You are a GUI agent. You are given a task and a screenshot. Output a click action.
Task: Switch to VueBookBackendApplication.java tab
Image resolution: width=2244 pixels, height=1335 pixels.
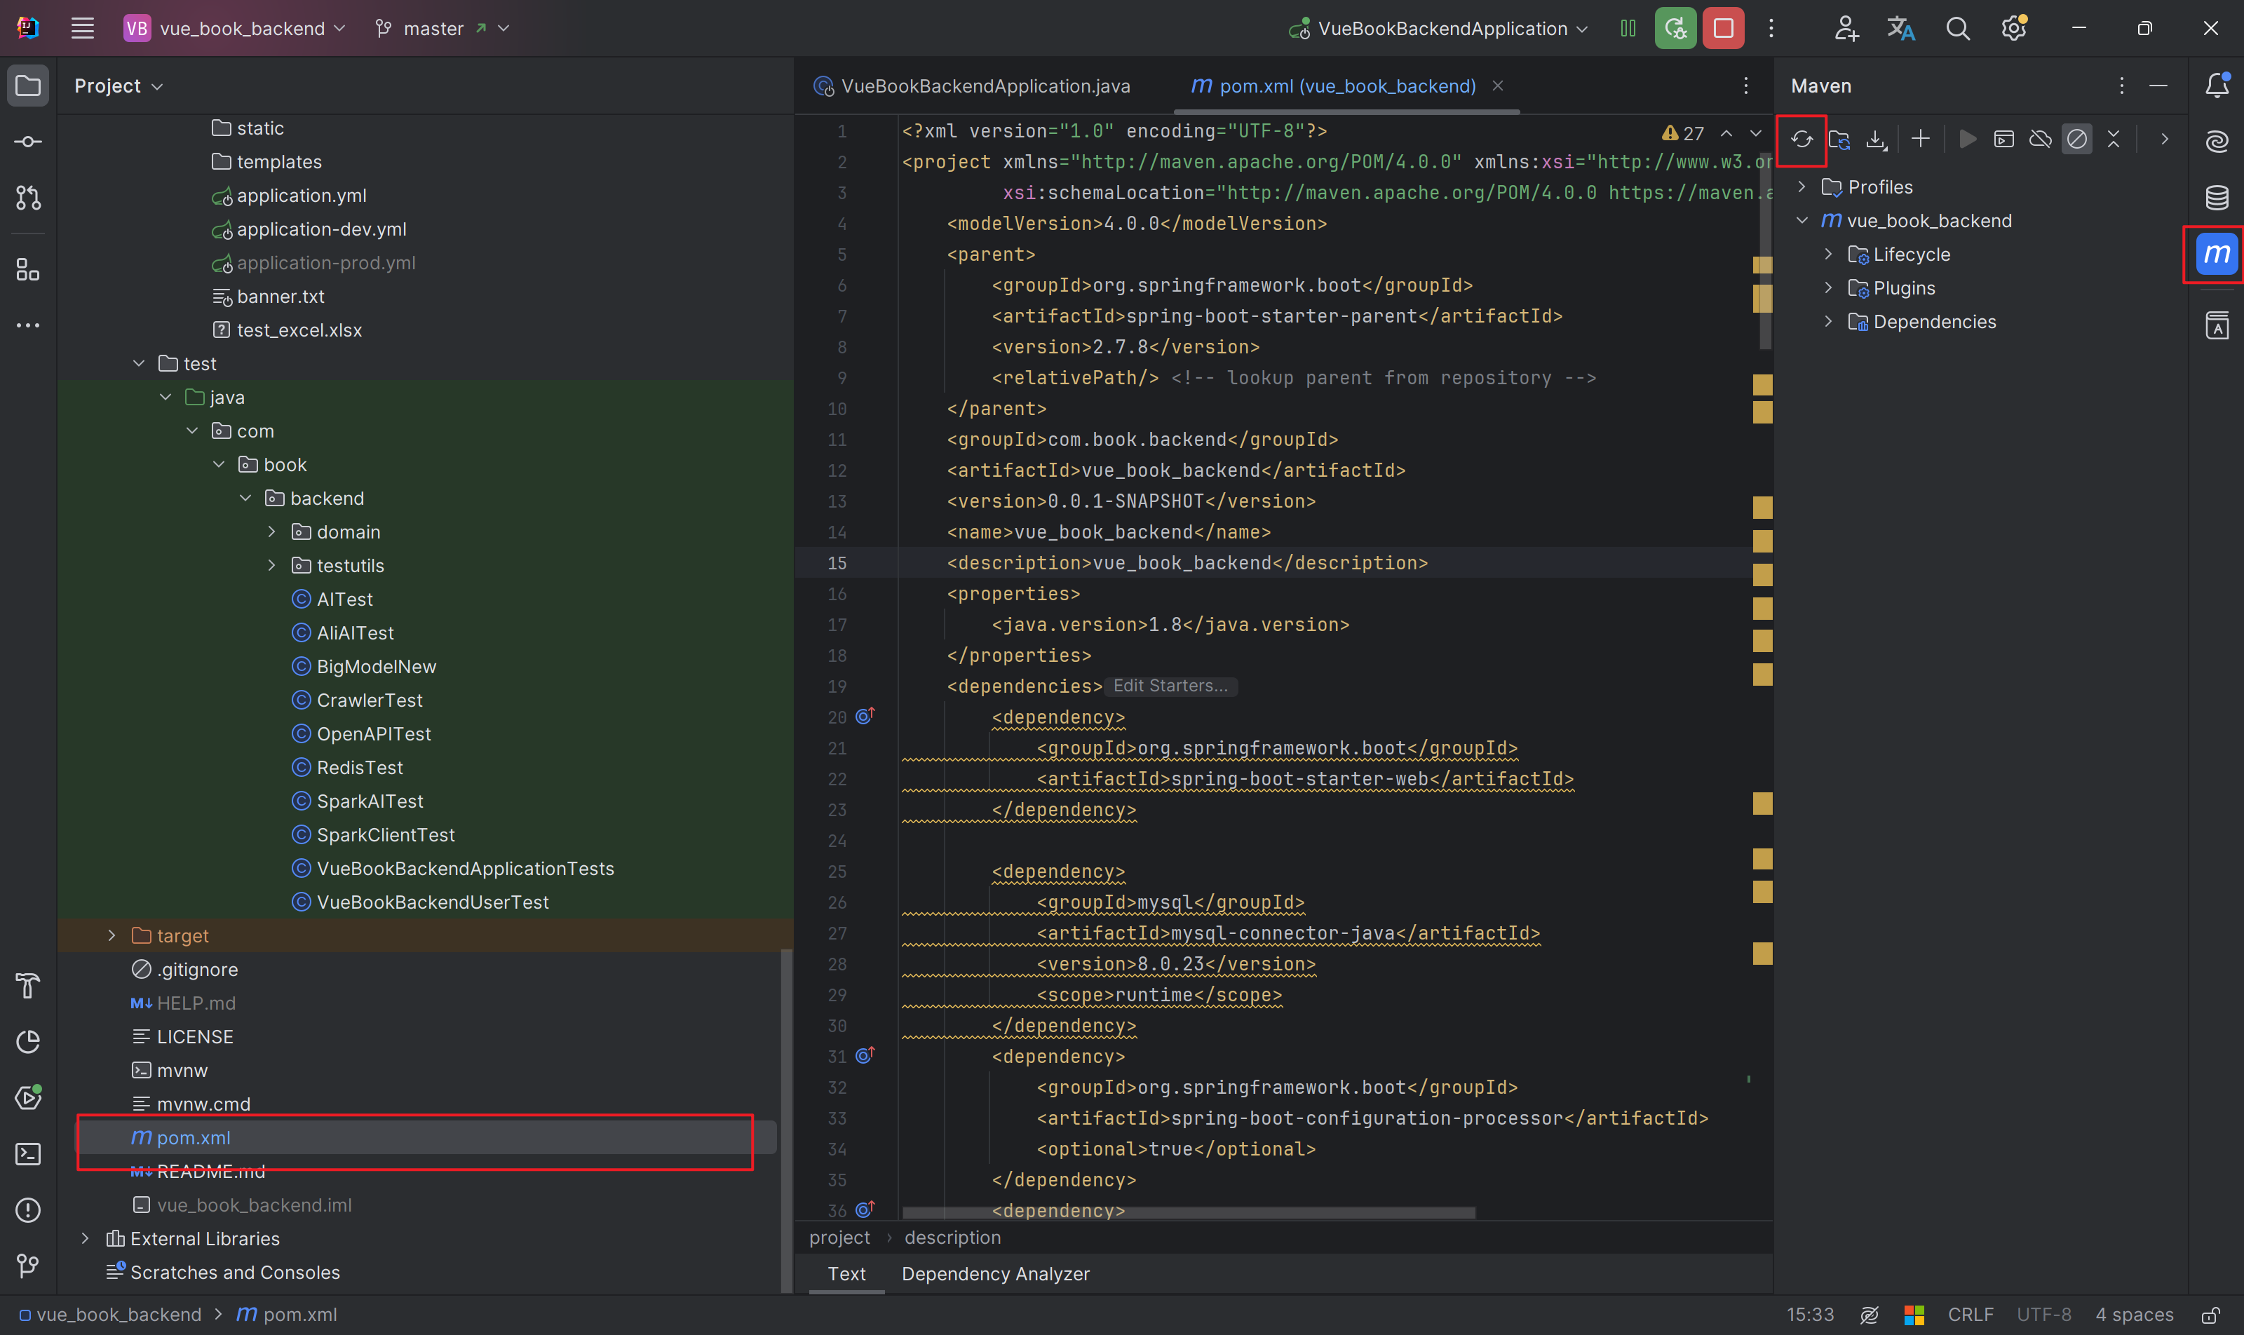(x=985, y=86)
